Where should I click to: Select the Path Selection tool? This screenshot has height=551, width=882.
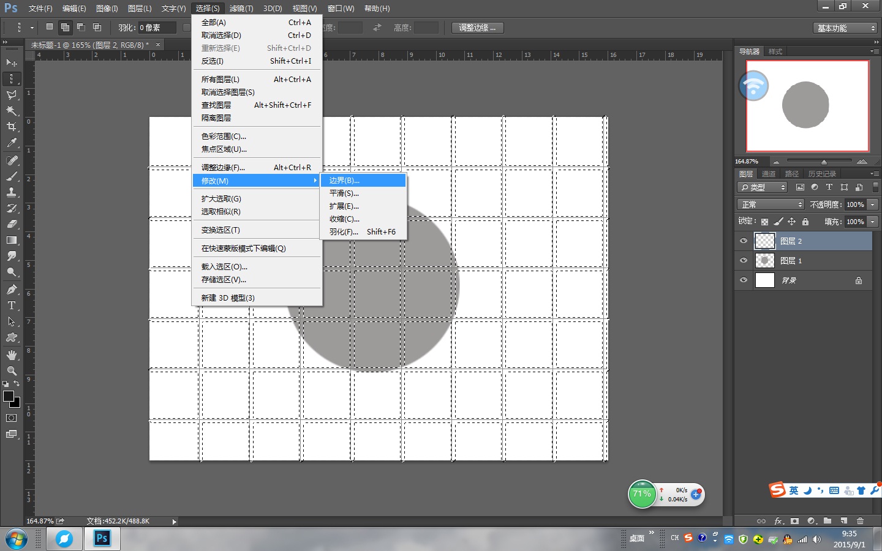pyautogui.click(x=12, y=321)
